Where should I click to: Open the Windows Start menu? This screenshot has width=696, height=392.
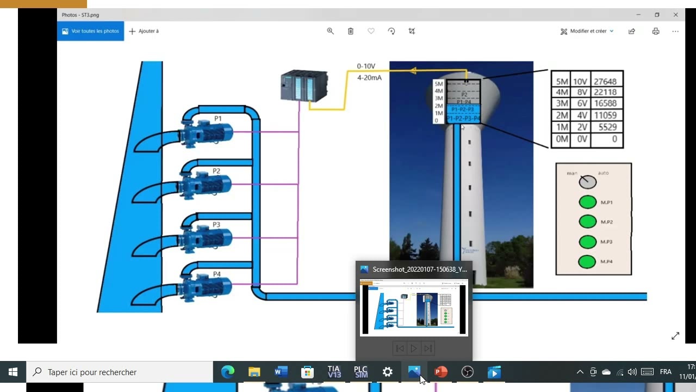pos(13,372)
